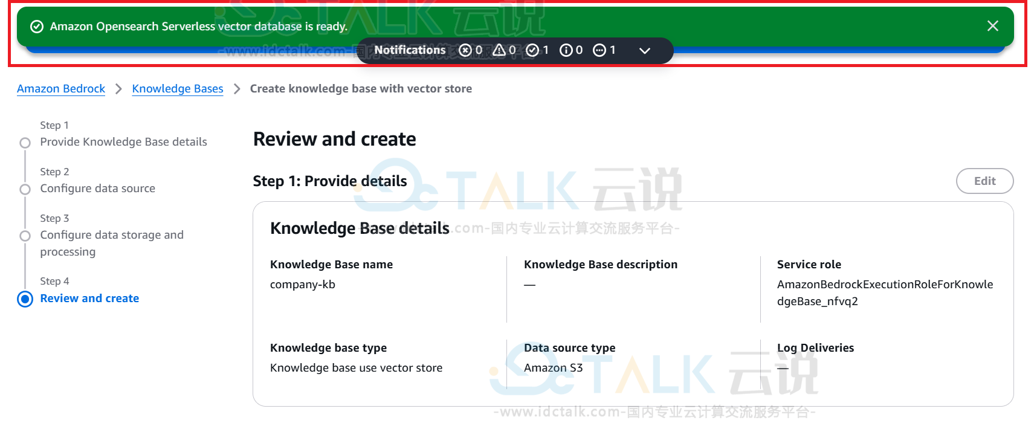The width and height of the screenshot is (1034, 426).
Task: Expand the Notifications bar chevron
Action: [x=645, y=51]
